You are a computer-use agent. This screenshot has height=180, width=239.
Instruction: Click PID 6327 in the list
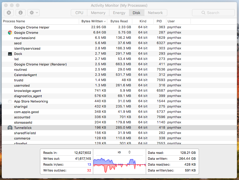click(x=161, y=43)
